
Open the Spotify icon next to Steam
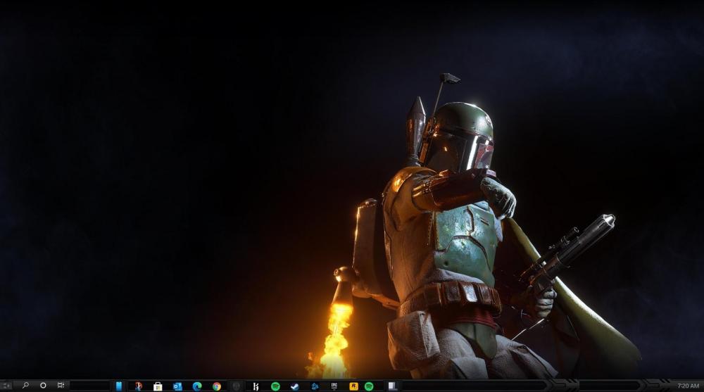(x=275, y=386)
